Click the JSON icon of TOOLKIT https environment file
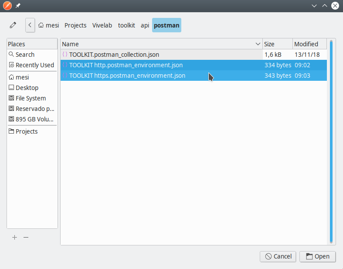Screen dimensions: 343x269 coord(65,75)
